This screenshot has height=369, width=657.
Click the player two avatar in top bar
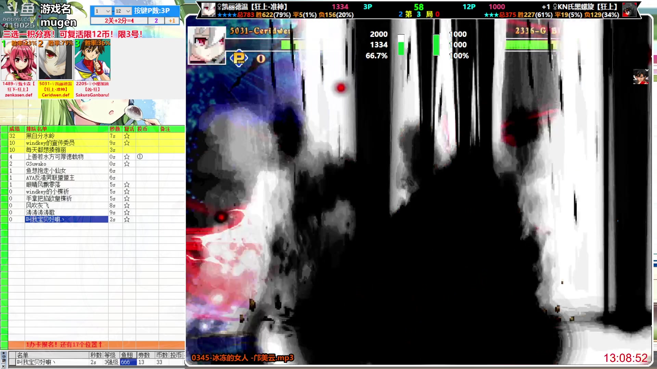tap(629, 10)
